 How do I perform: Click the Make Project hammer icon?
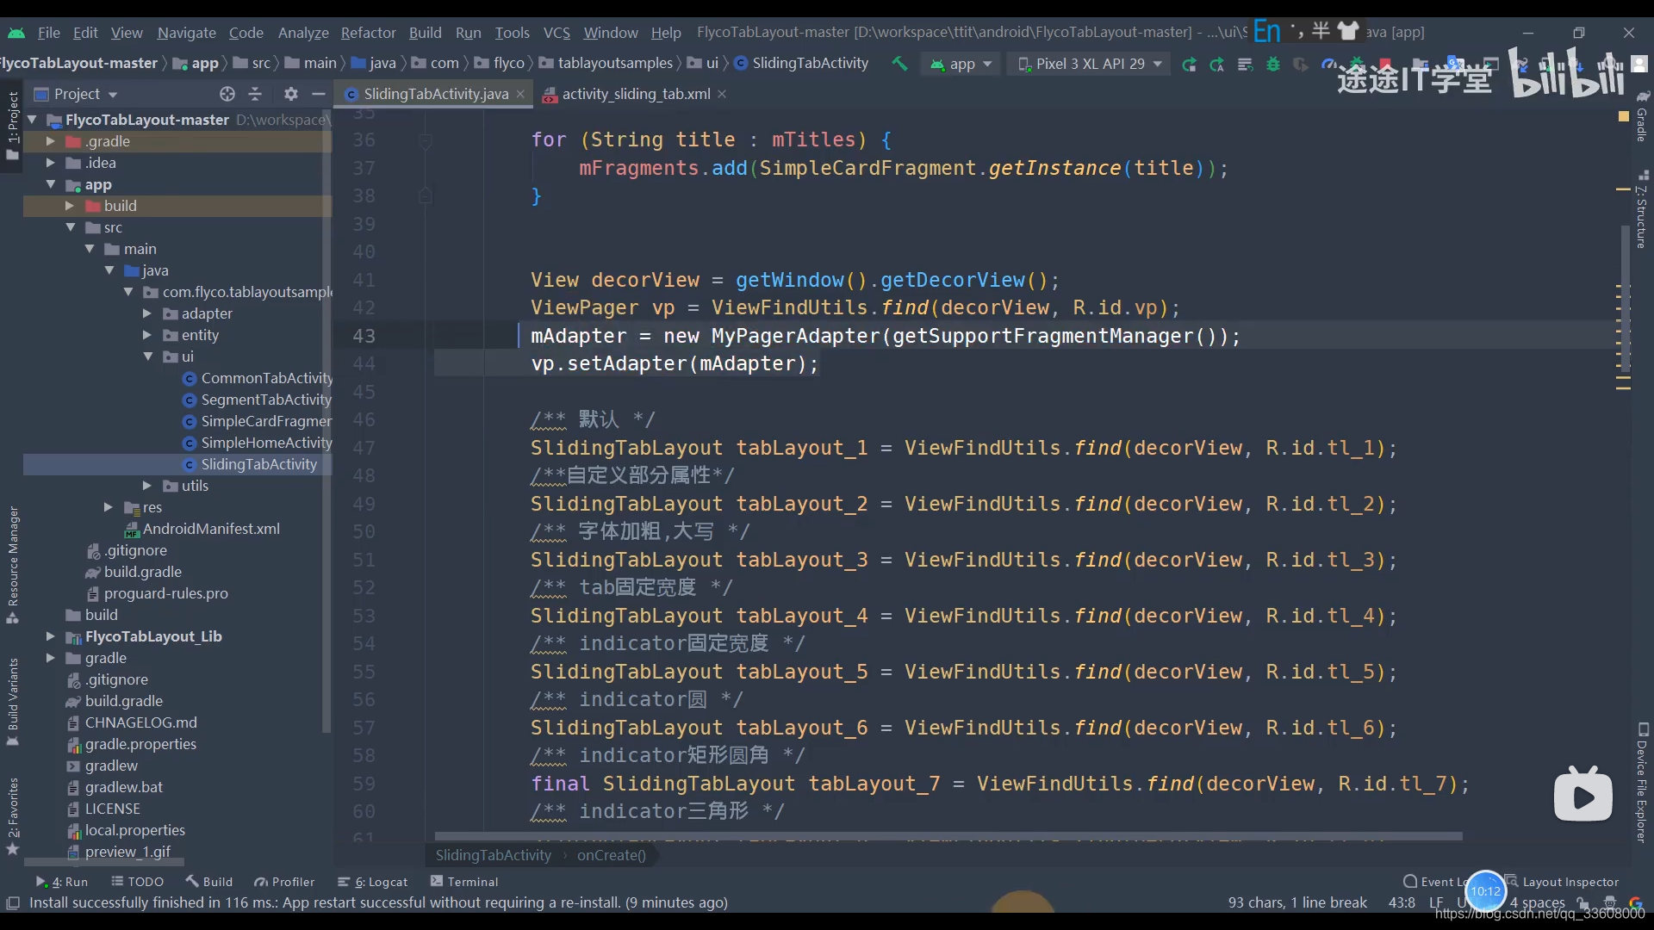click(x=899, y=64)
